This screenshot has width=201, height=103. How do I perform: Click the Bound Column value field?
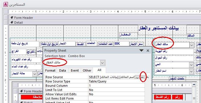pos(116,86)
